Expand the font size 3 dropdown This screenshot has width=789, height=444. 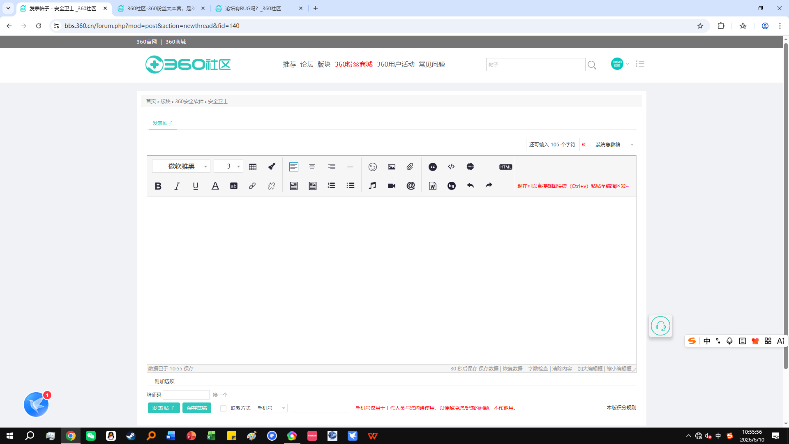pos(228,166)
